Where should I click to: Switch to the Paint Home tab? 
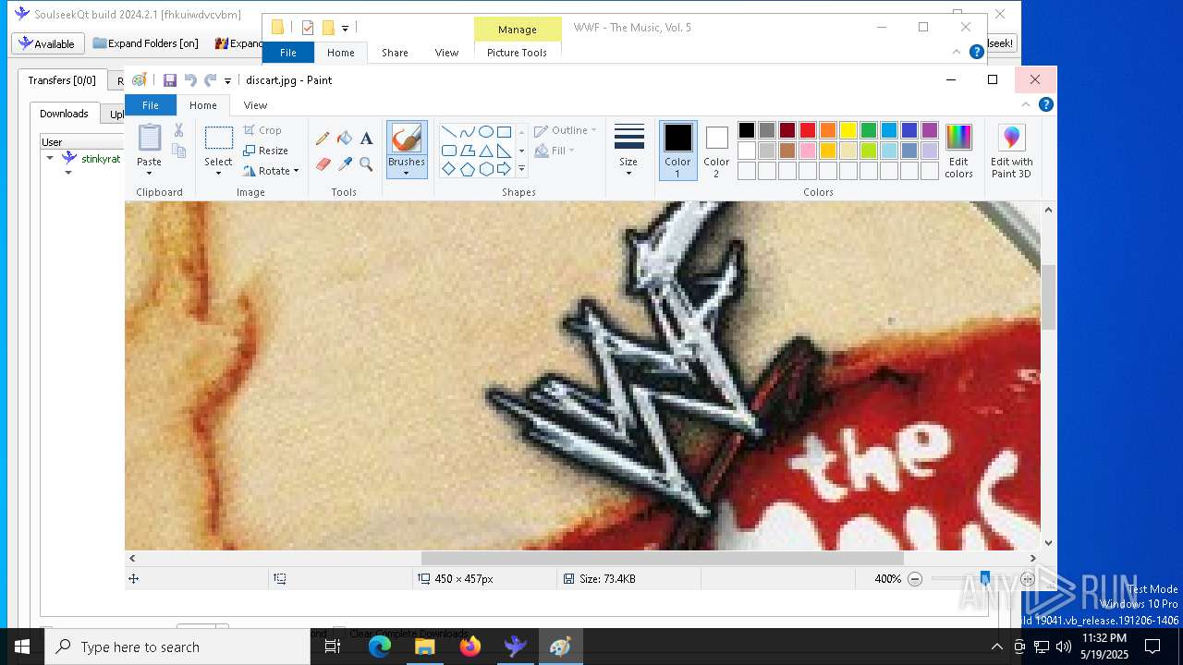click(x=203, y=105)
